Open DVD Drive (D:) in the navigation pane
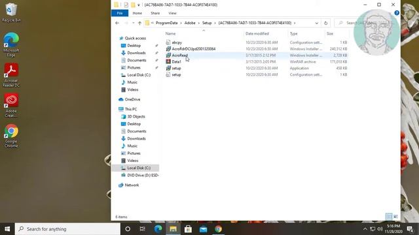419x235 pixels. tap(143, 176)
